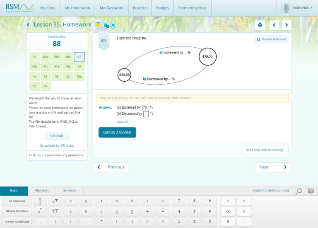
Task: Click the clear C key
Action: click(244, 211)
